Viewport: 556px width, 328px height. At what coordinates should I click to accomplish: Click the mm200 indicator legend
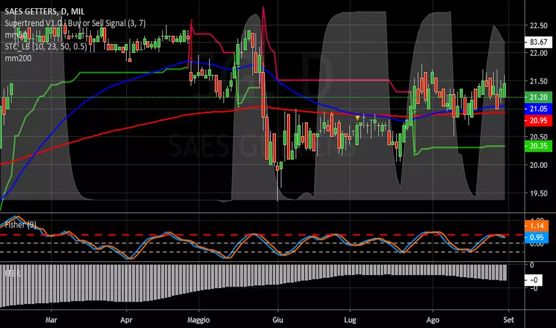point(18,58)
